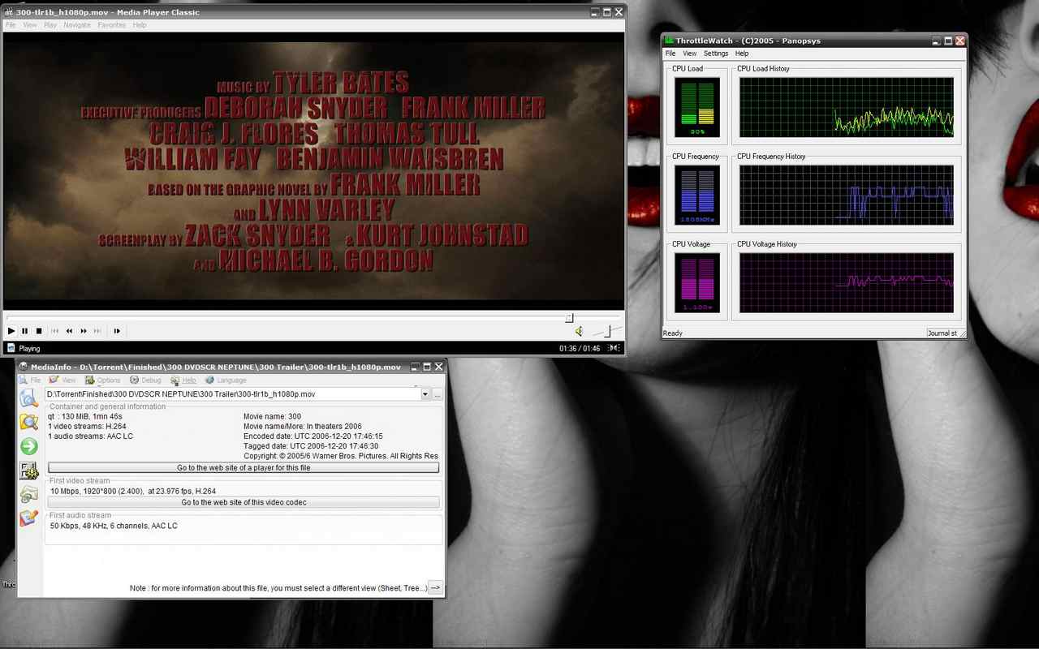Image resolution: width=1039 pixels, height=649 pixels.
Task: Click the 50 Kbps, 48 KHz audio stream line
Action: [114, 526]
